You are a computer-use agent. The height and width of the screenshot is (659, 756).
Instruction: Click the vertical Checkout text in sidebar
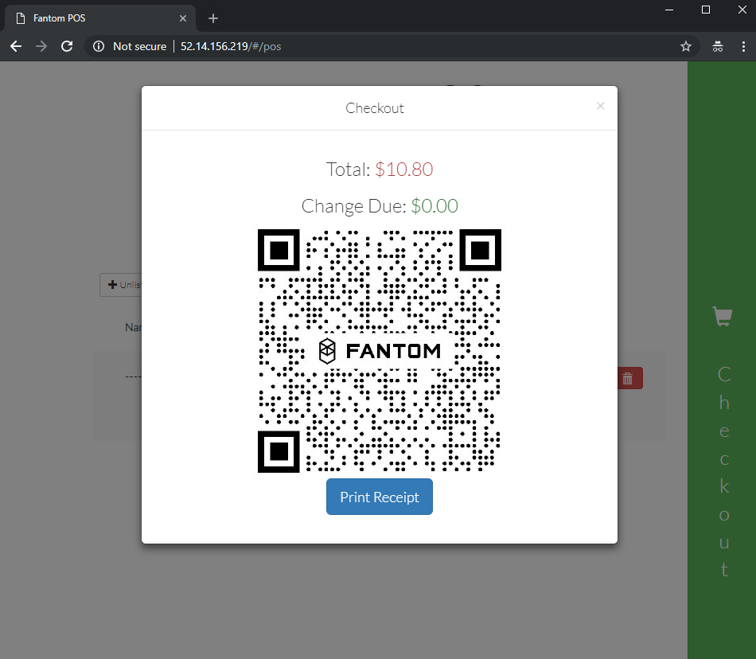coord(723,471)
